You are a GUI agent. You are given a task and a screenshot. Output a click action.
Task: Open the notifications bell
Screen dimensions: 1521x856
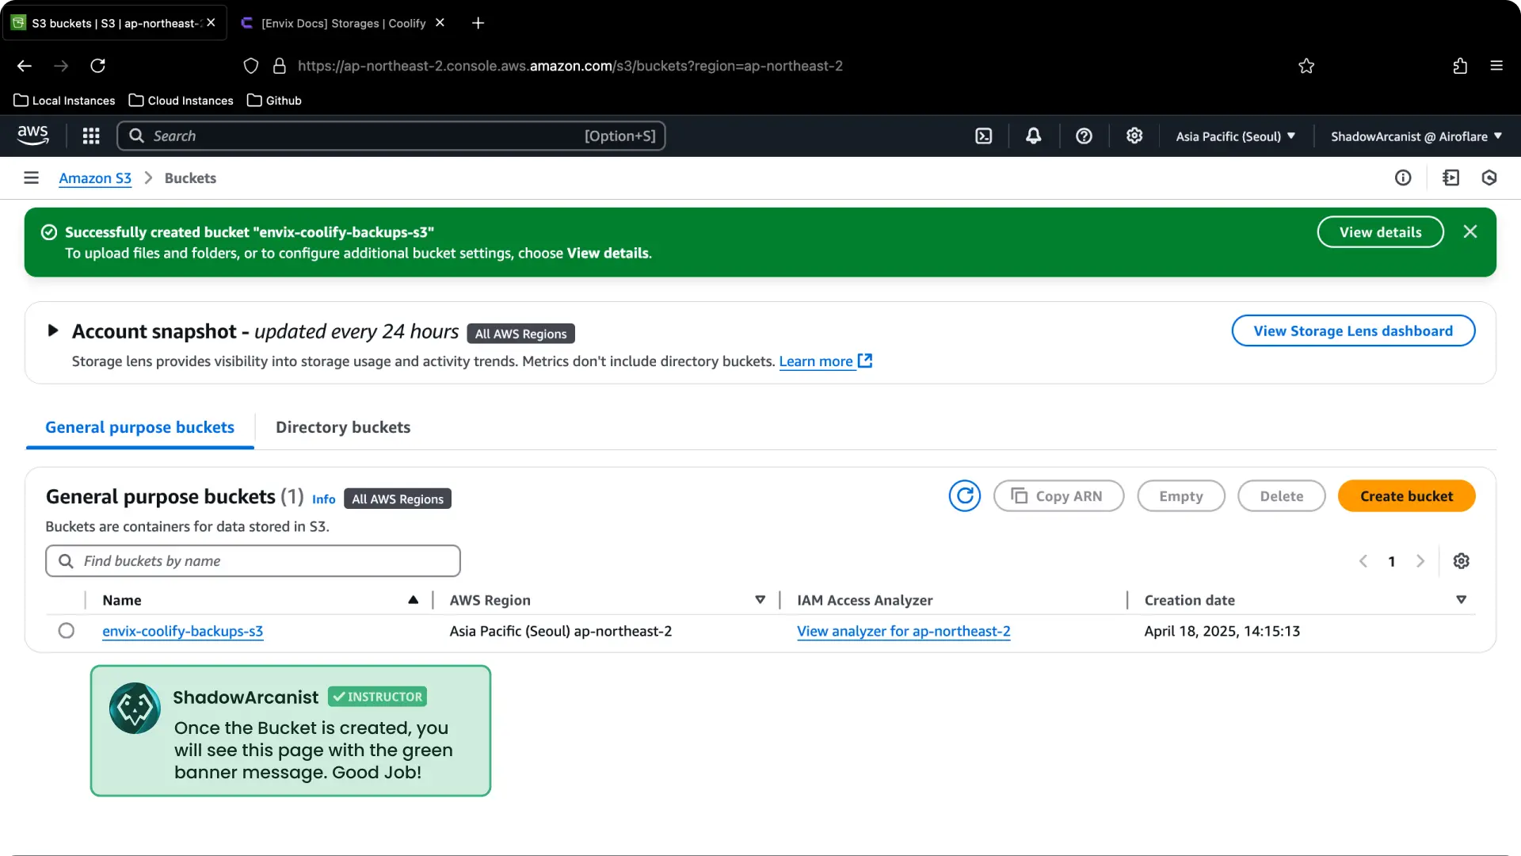1033,136
